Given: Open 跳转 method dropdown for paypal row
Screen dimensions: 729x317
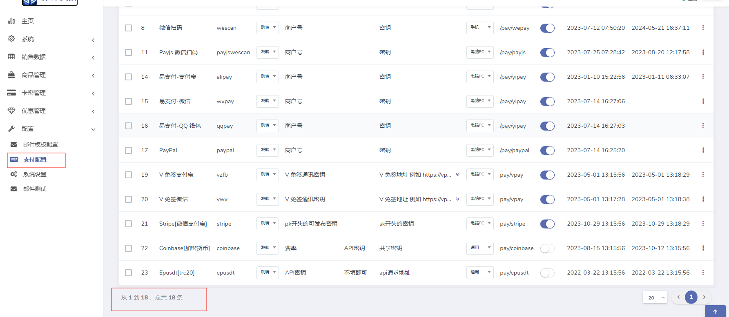Looking at the screenshot, I should [x=268, y=150].
